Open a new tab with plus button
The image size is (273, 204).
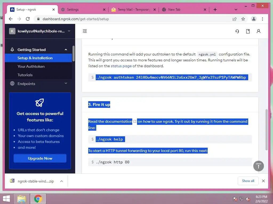pos(215,10)
